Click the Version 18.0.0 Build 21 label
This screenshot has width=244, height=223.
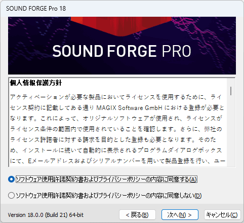46,215
